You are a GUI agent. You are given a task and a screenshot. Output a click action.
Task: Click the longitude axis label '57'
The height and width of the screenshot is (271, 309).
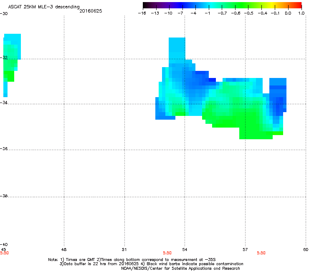click(x=245, y=250)
